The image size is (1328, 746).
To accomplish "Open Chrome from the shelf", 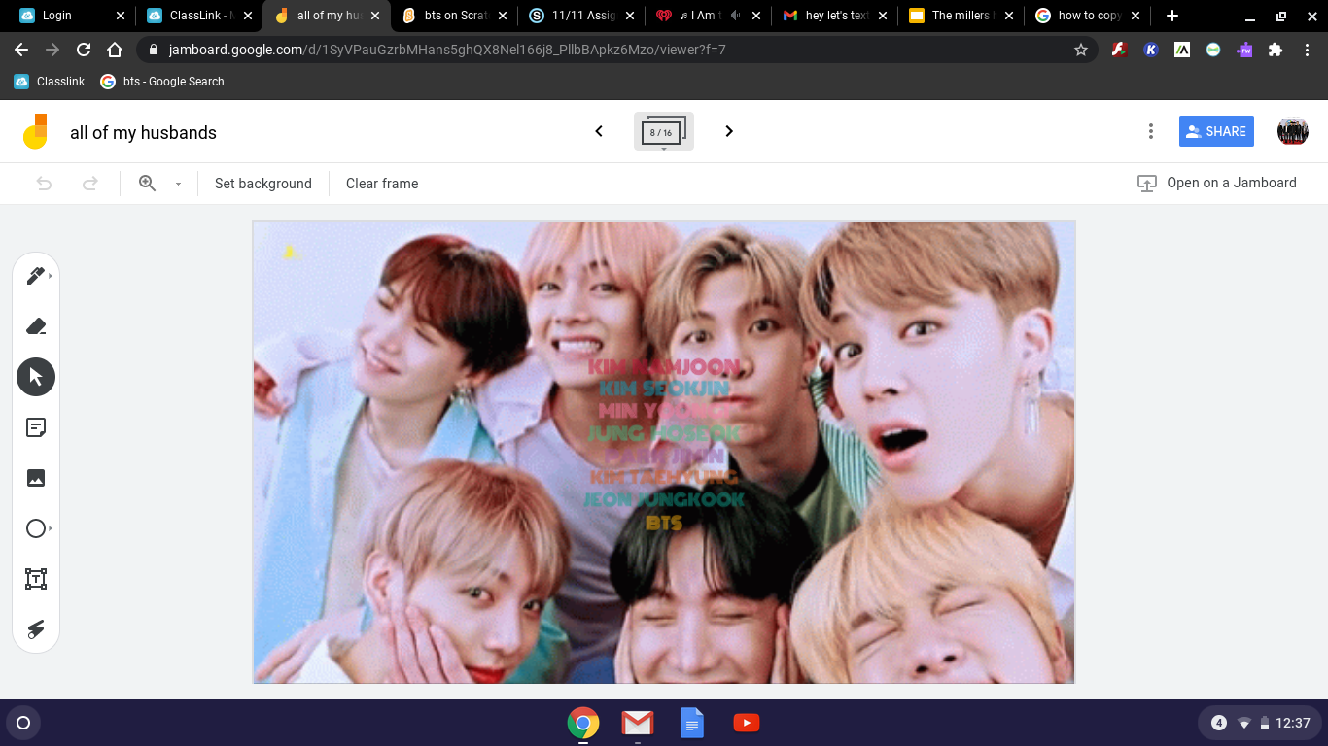I will click(x=583, y=723).
